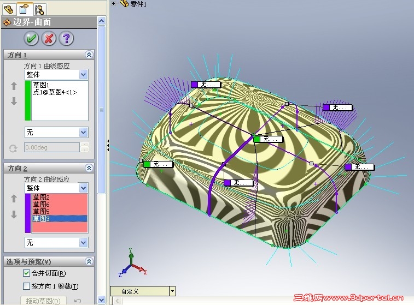Image resolution: width=414 pixels, height=305 pixels.
Task: Collapse the 方向 2 section
Action: (89, 168)
